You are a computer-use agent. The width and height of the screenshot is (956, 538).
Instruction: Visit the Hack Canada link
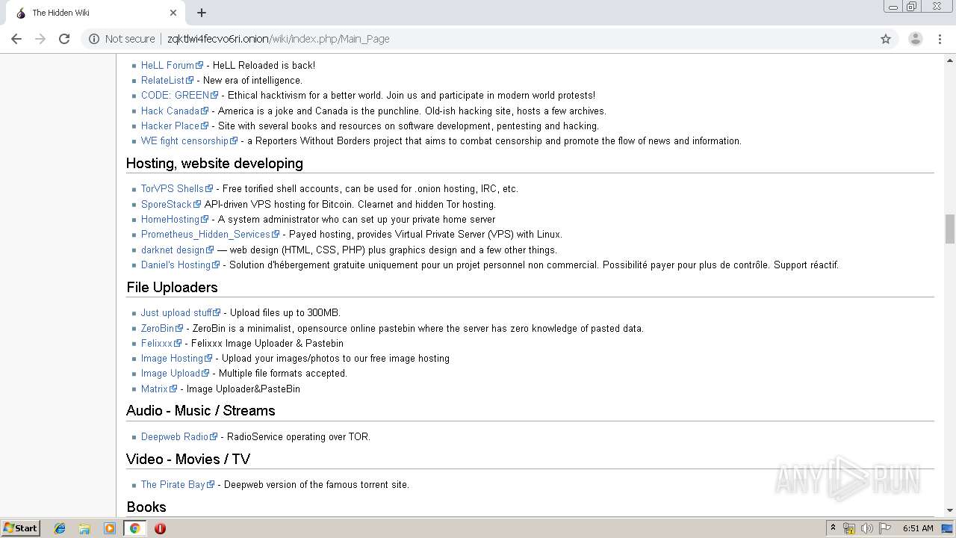[x=170, y=111]
